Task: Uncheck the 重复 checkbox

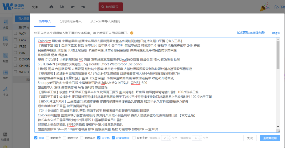Action: pyautogui.click(x=36, y=138)
